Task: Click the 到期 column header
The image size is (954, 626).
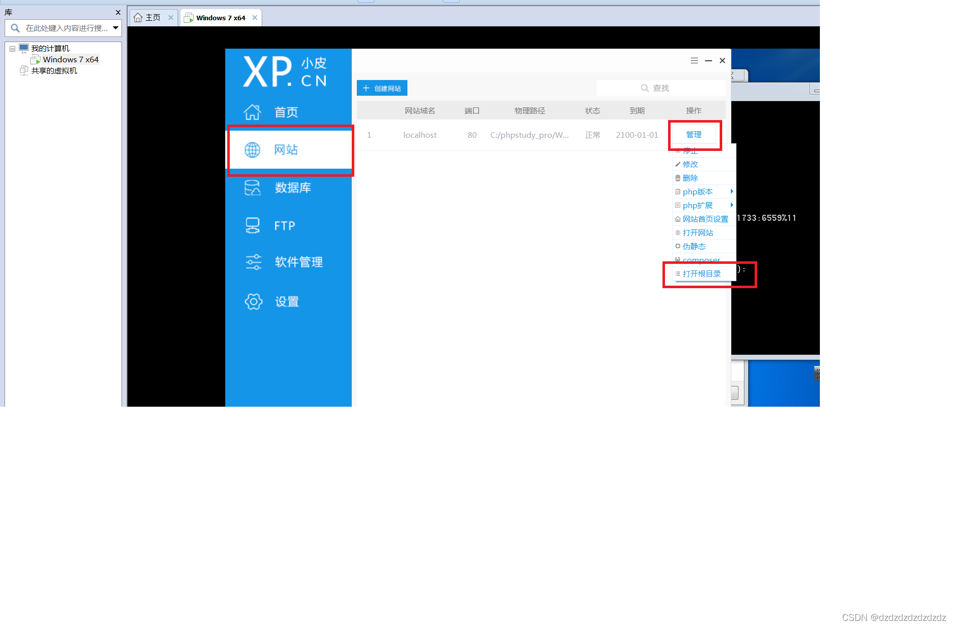Action: pos(637,110)
